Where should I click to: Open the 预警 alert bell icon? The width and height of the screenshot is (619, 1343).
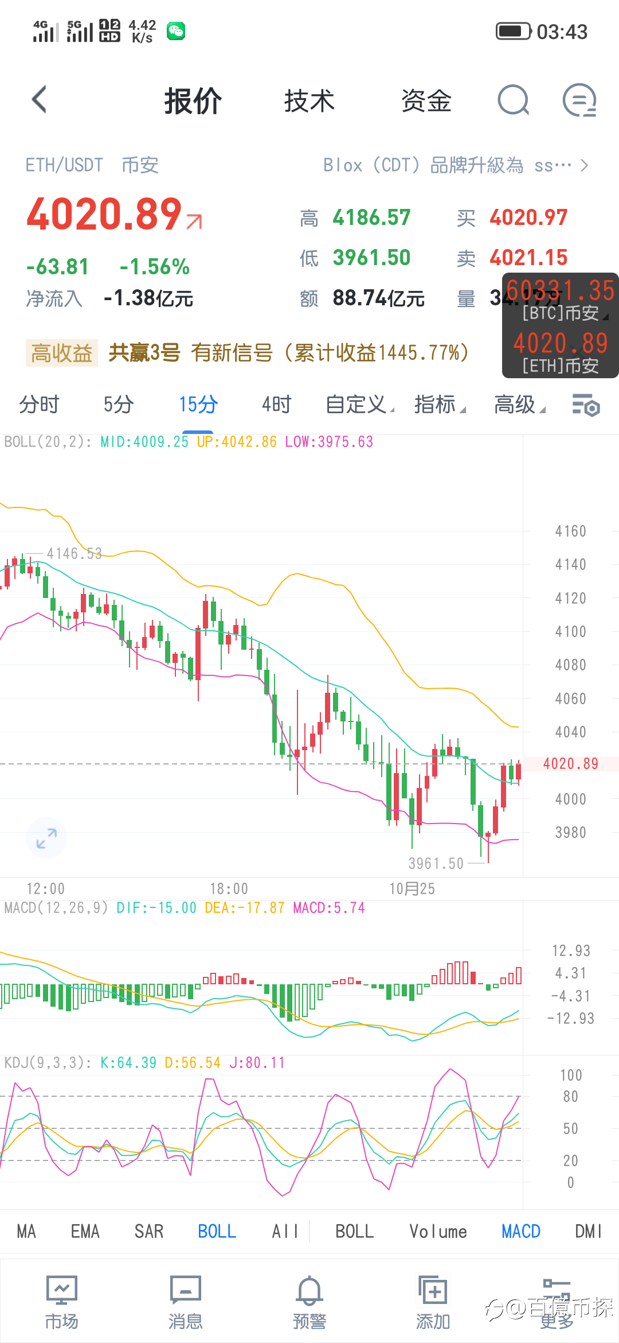(x=309, y=1302)
